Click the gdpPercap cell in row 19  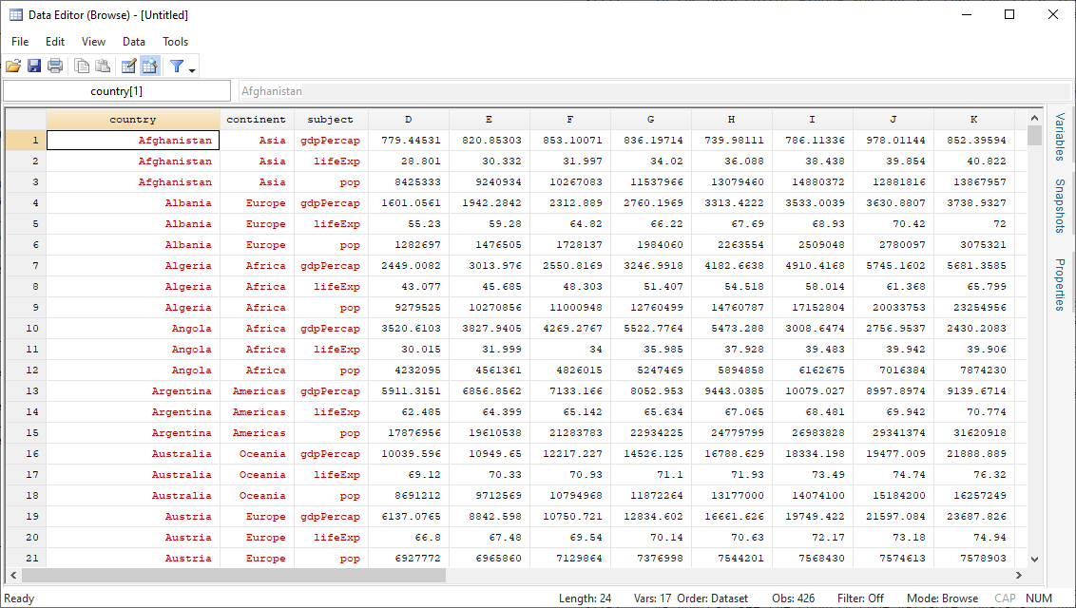pyautogui.click(x=330, y=516)
